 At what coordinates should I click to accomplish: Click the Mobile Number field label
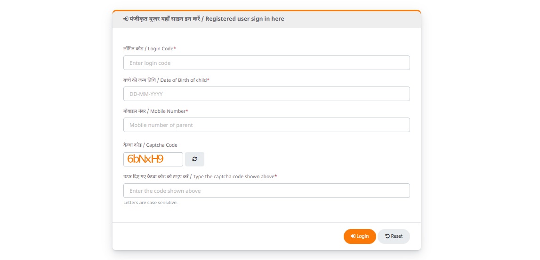(154, 111)
